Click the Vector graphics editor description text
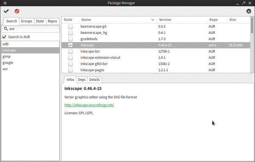Screen dimensions: 255x162 [x=100, y=97]
